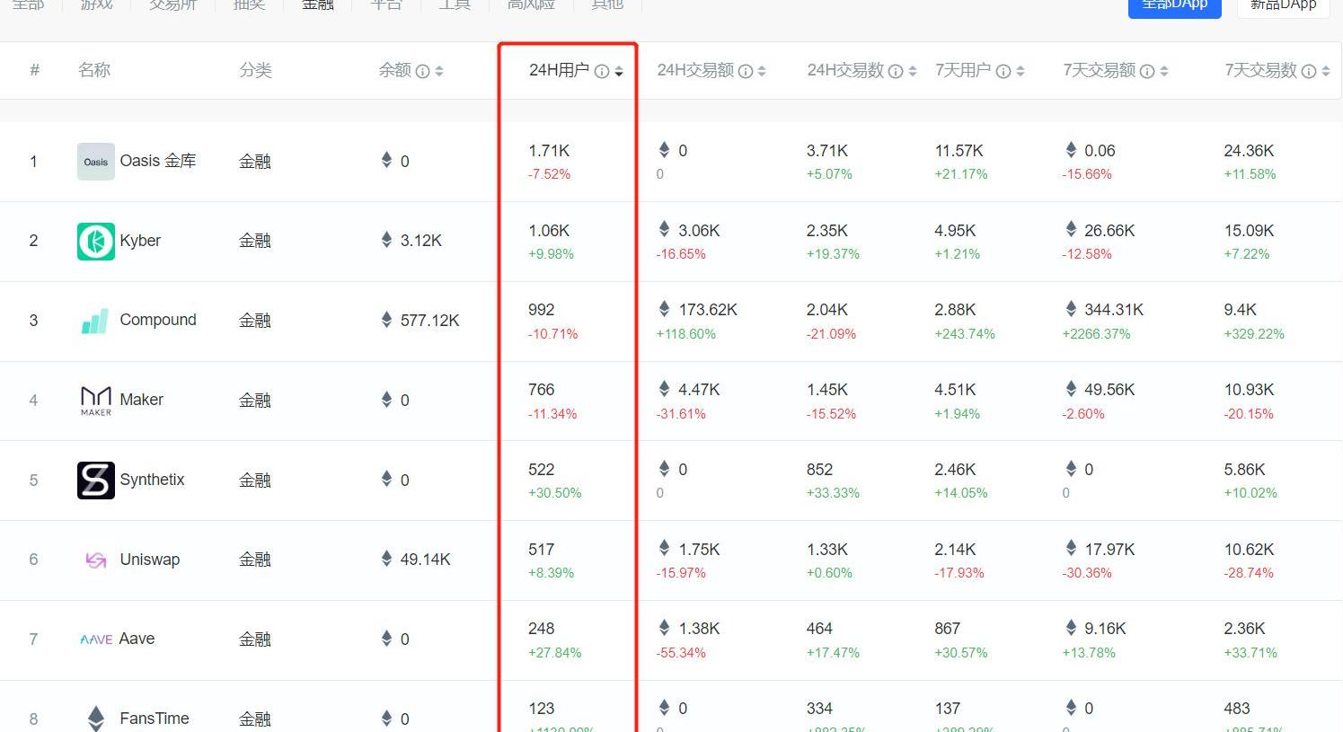Image resolution: width=1343 pixels, height=732 pixels.
Task: Toggle sort arrows on 7天交易额 column
Action: 1164,71
